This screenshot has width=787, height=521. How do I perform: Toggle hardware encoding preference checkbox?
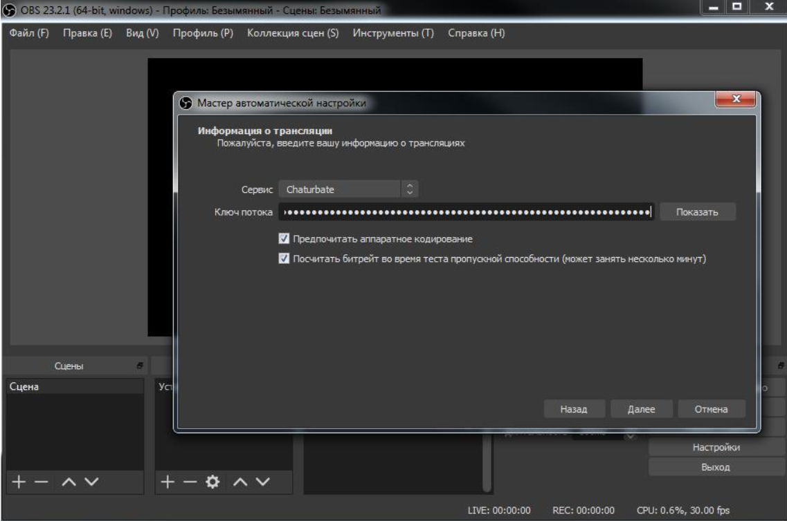click(284, 238)
